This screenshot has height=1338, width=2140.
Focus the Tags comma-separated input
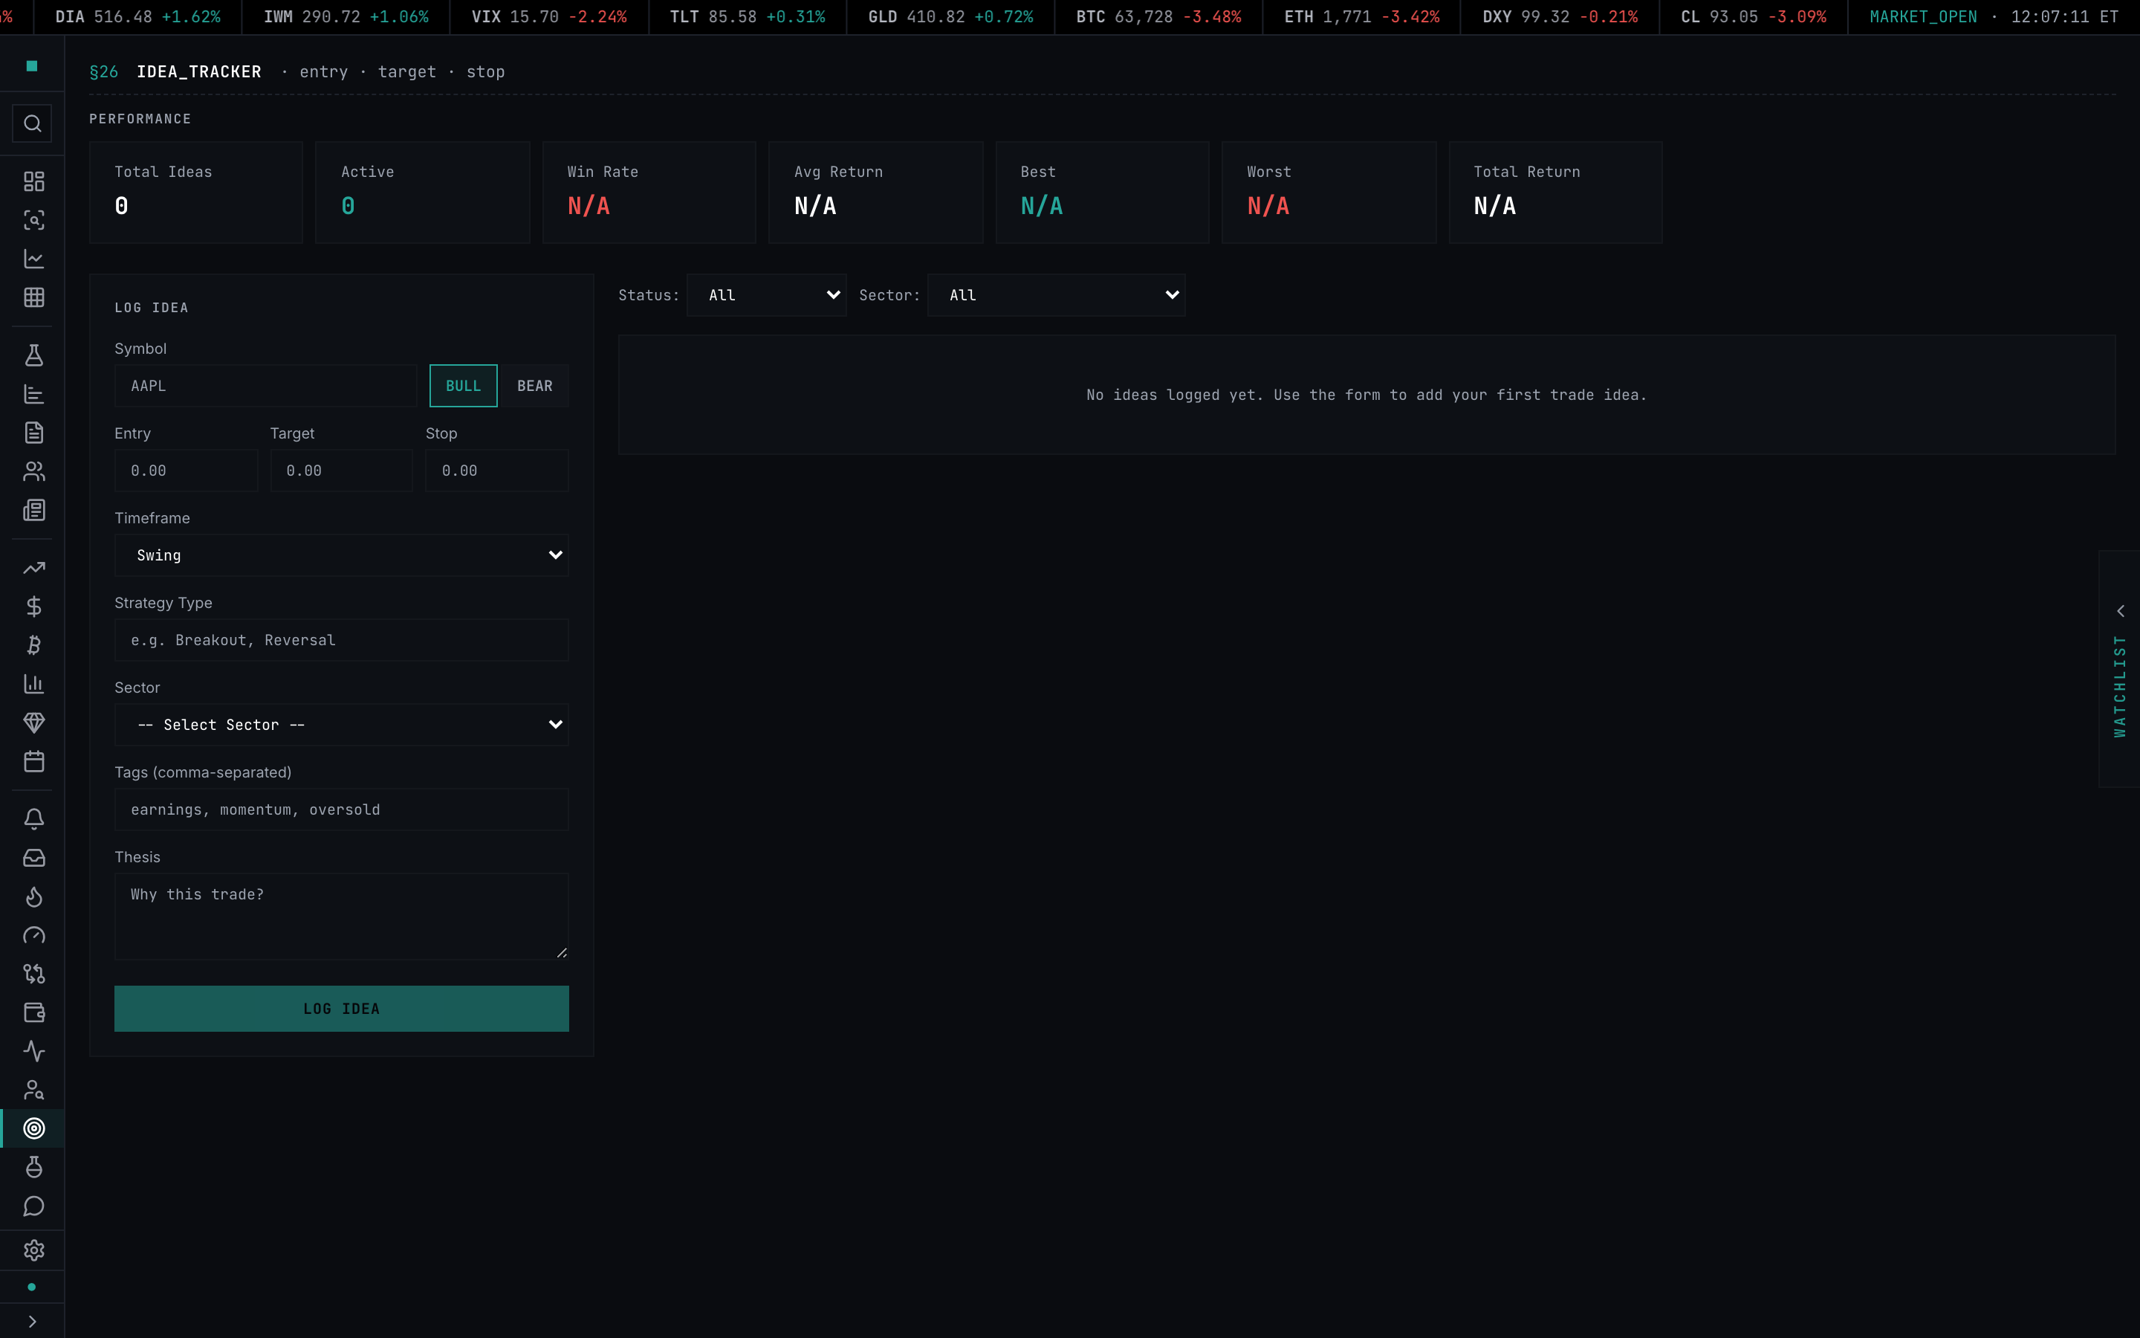click(x=341, y=809)
